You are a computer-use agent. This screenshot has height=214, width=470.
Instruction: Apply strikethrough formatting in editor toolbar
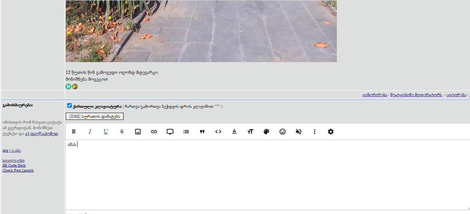pyautogui.click(x=122, y=132)
